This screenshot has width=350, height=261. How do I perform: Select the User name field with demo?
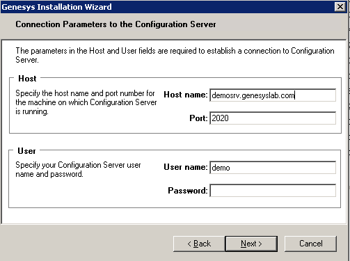coord(273,168)
